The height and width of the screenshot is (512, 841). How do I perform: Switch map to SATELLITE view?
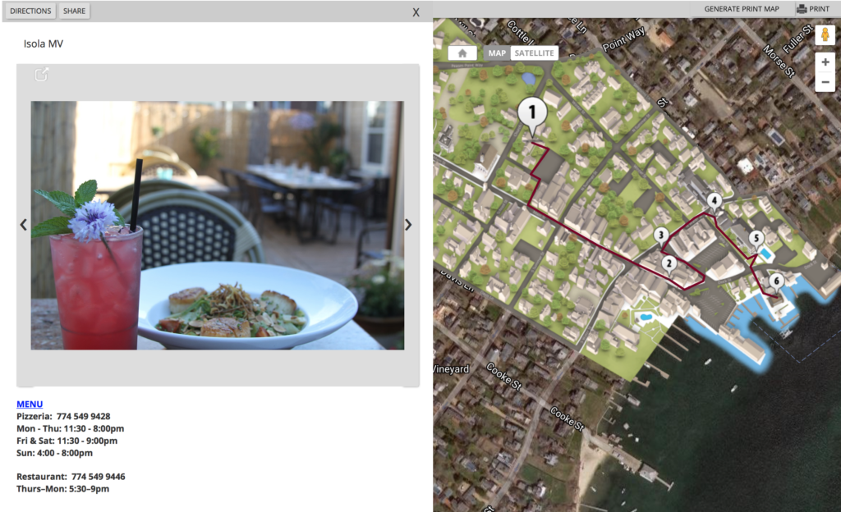pos(534,53)
